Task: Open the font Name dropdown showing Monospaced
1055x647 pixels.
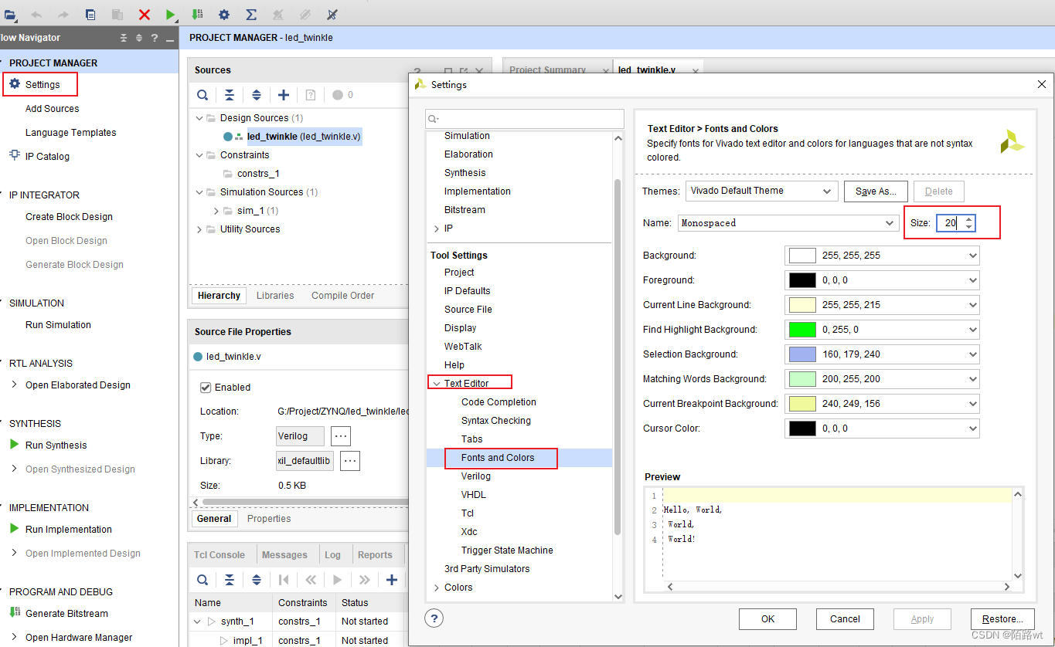Action: 788,223
